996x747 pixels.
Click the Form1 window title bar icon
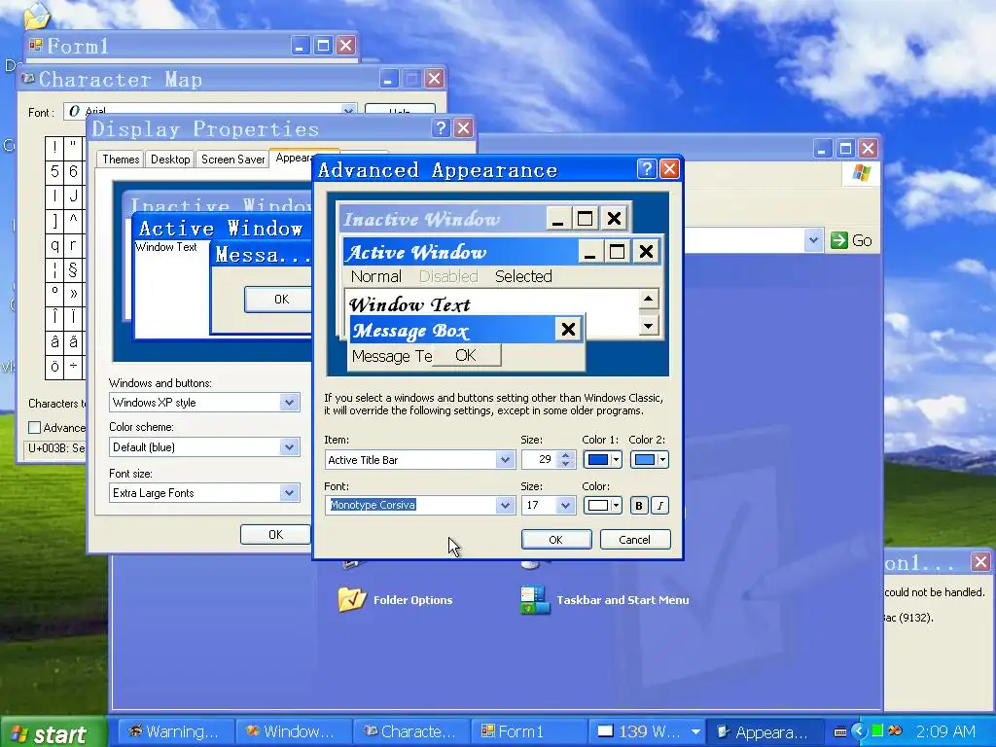(x=36, y=45)
